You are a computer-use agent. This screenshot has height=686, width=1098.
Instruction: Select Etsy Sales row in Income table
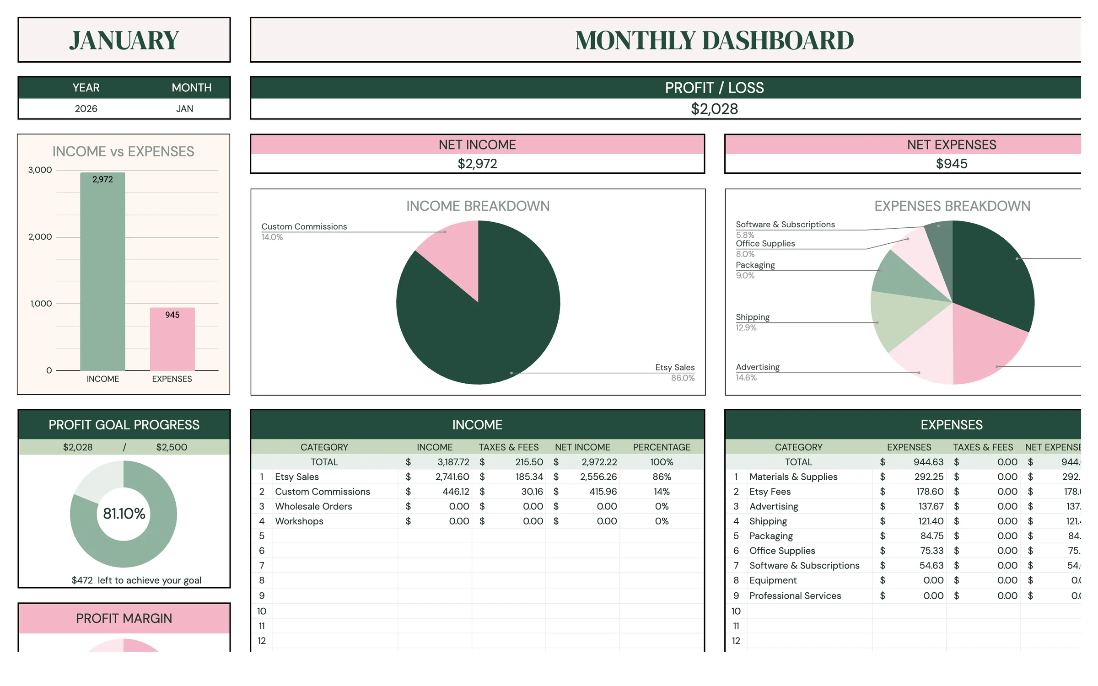(x=477, y=477)
